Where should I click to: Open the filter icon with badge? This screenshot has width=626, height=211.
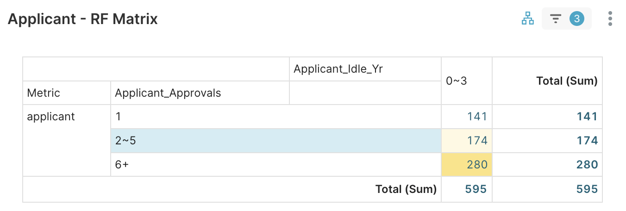coord(555,19)
